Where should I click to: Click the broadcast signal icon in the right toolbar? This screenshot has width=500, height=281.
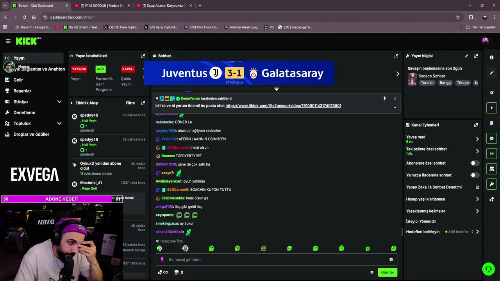click(x=491, y=153)
